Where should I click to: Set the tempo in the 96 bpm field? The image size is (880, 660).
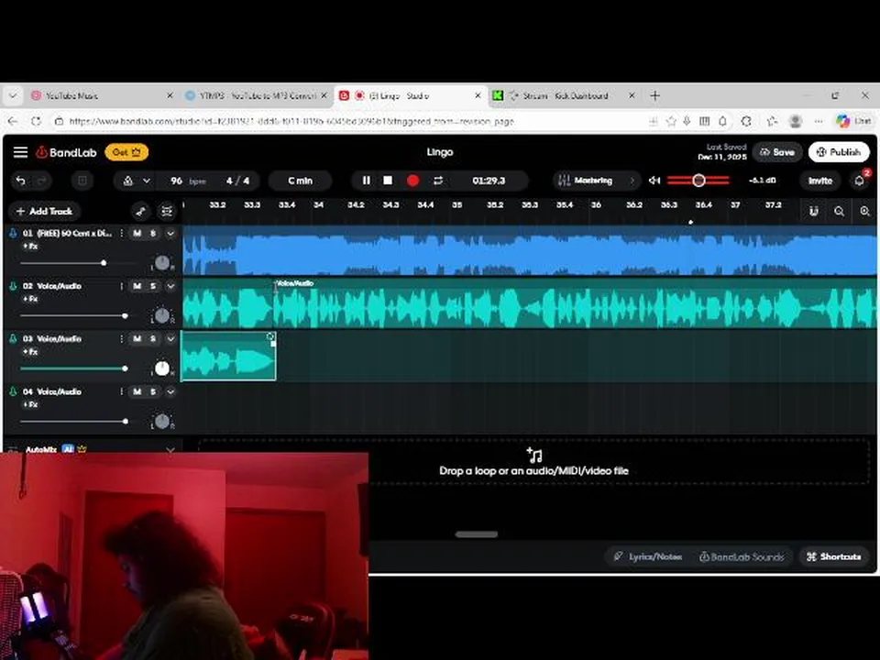(x=187, y=181)
